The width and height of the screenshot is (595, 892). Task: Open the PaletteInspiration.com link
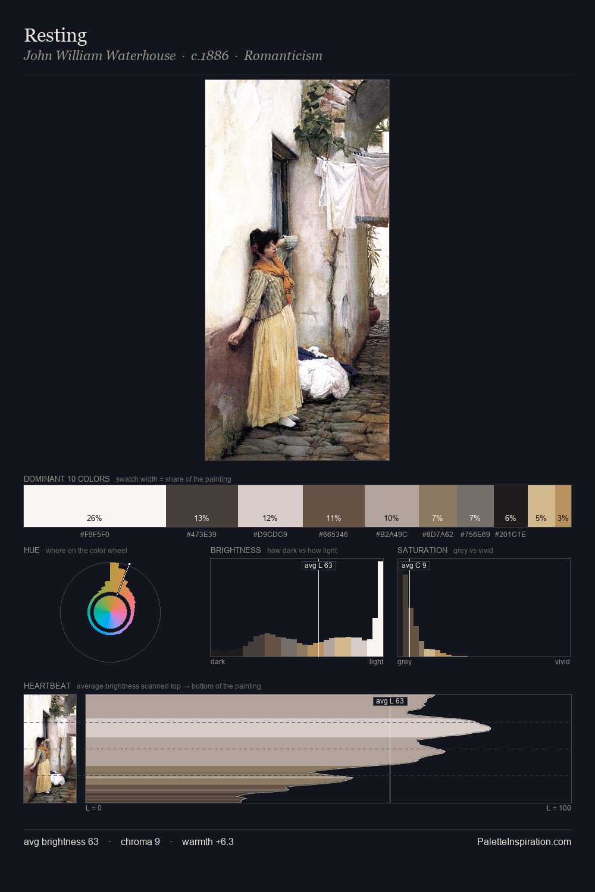524,841
